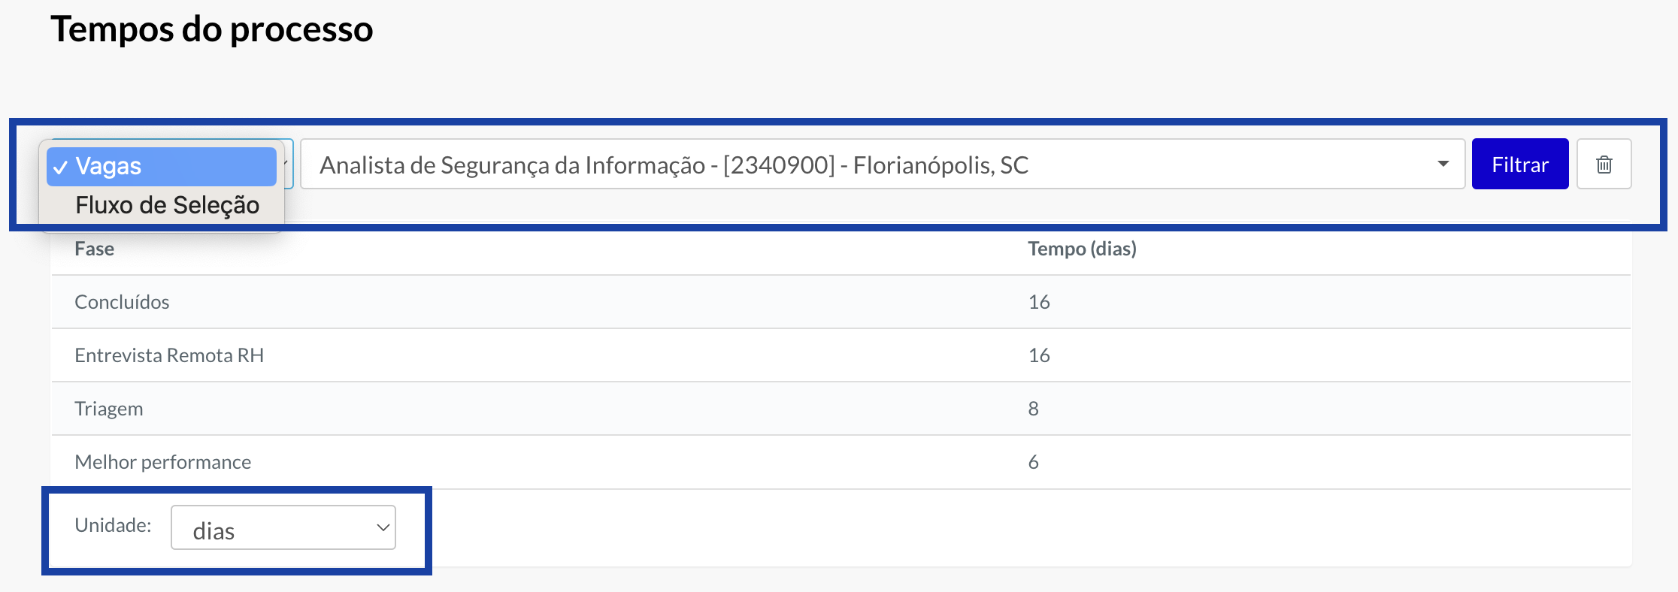Select the Entrevista Remota RH row
The width and height of the screenshot is (1678, 592).
169,355
